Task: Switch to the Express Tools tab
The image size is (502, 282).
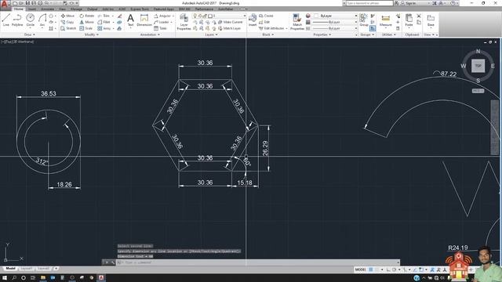Action: (140, 9)
